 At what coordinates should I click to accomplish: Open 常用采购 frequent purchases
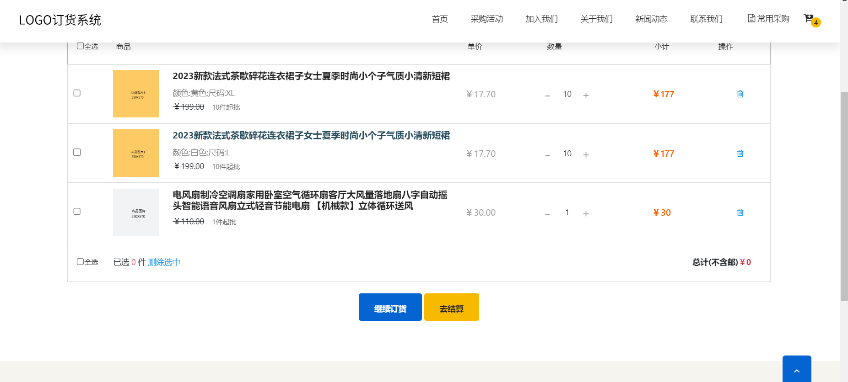click(x=768, y=19)
